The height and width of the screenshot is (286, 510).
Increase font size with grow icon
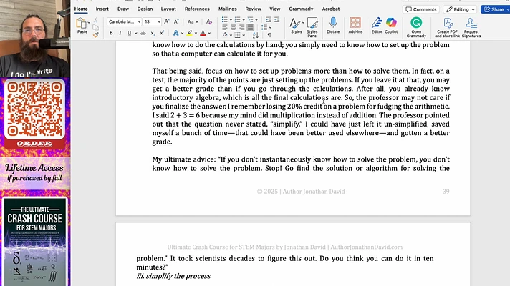(x=167, y=21)
